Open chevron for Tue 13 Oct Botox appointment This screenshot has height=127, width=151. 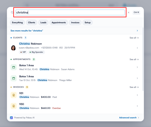tap(137, 78)
